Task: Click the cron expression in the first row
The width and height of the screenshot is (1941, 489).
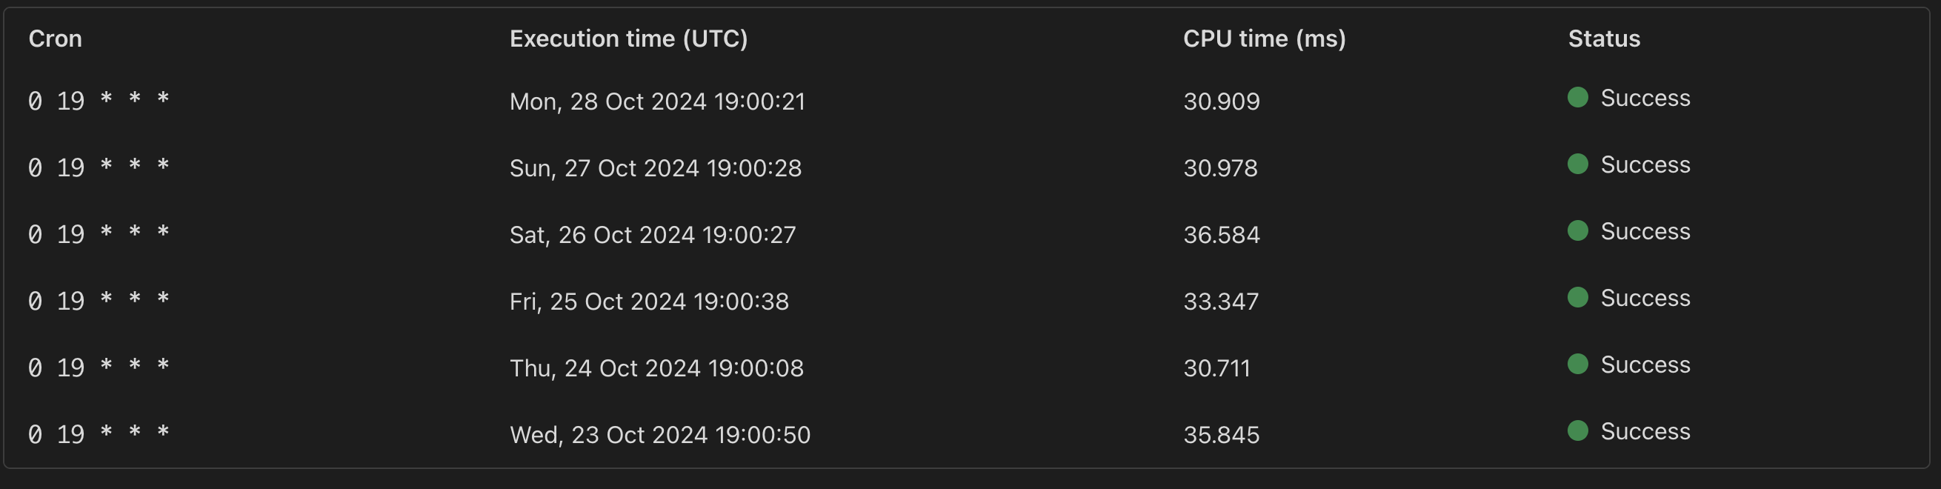Action: pos(99,101)
